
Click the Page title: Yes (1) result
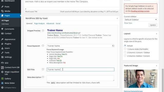[56, 56]
